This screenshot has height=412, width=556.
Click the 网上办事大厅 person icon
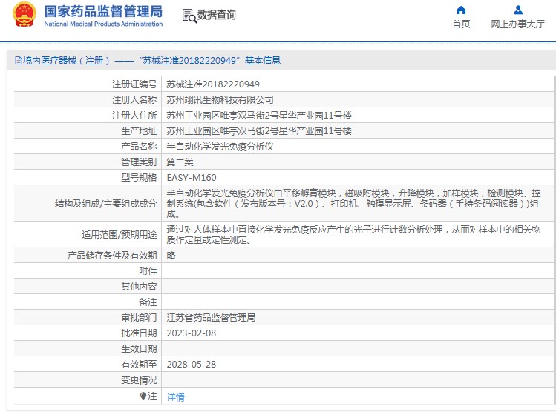coord(517,10)
